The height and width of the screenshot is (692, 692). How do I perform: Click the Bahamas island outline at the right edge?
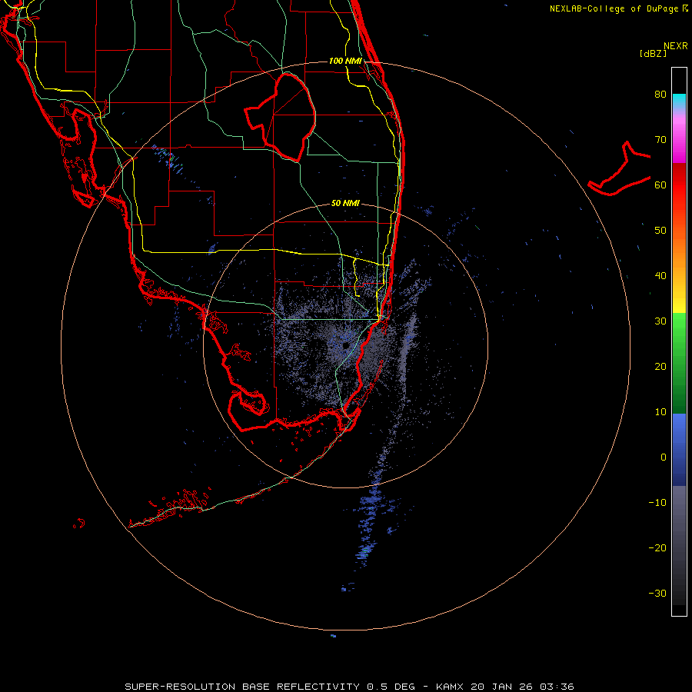click(x=620, y=168)
